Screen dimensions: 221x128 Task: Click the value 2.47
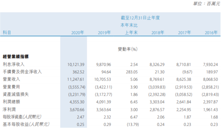point(81,117)
